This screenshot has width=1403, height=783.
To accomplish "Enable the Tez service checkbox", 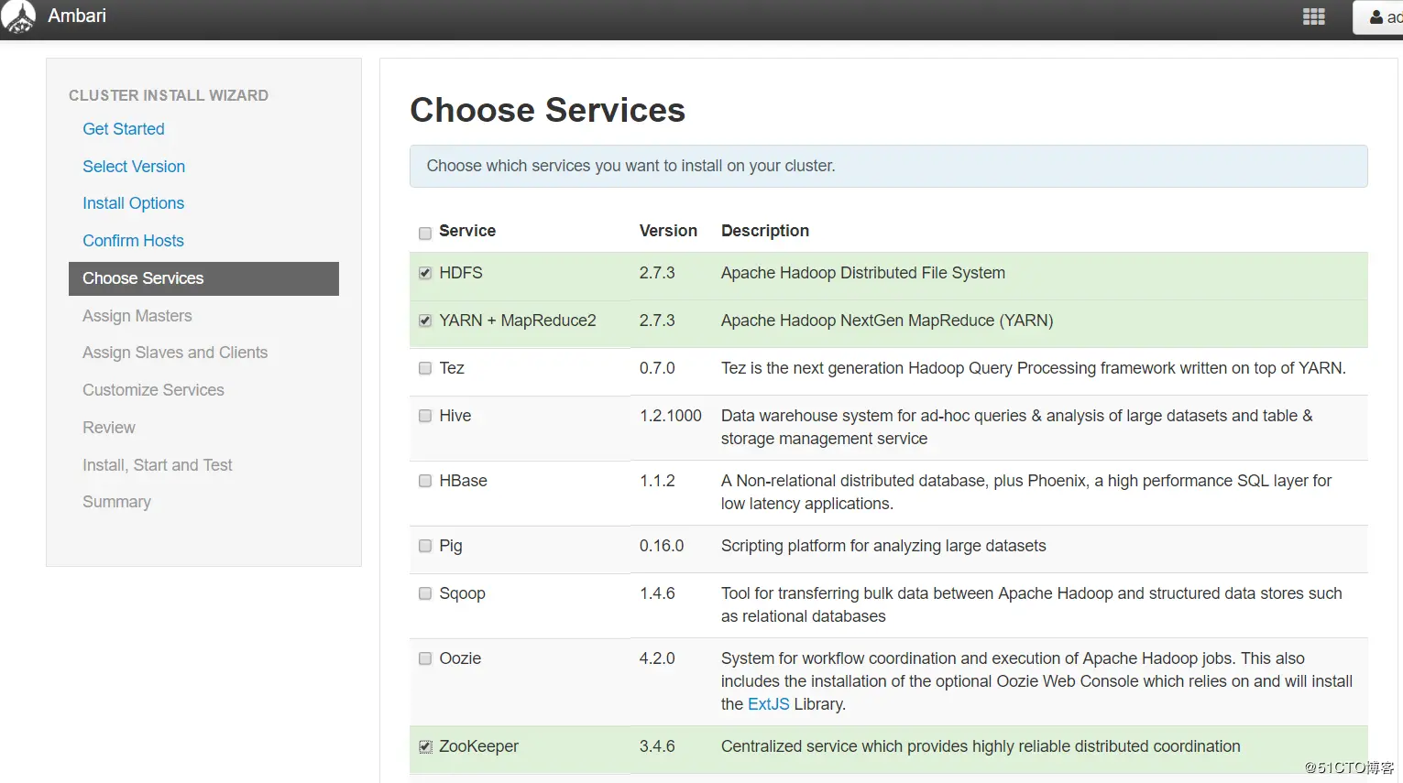I will tap(425, 368).
